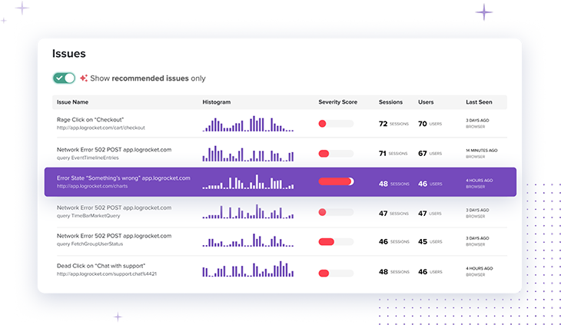Click the http://app.logrocket.com/charts URL
Image resolution: width=561 pixels, height=325 pixels.
(92, 186)
